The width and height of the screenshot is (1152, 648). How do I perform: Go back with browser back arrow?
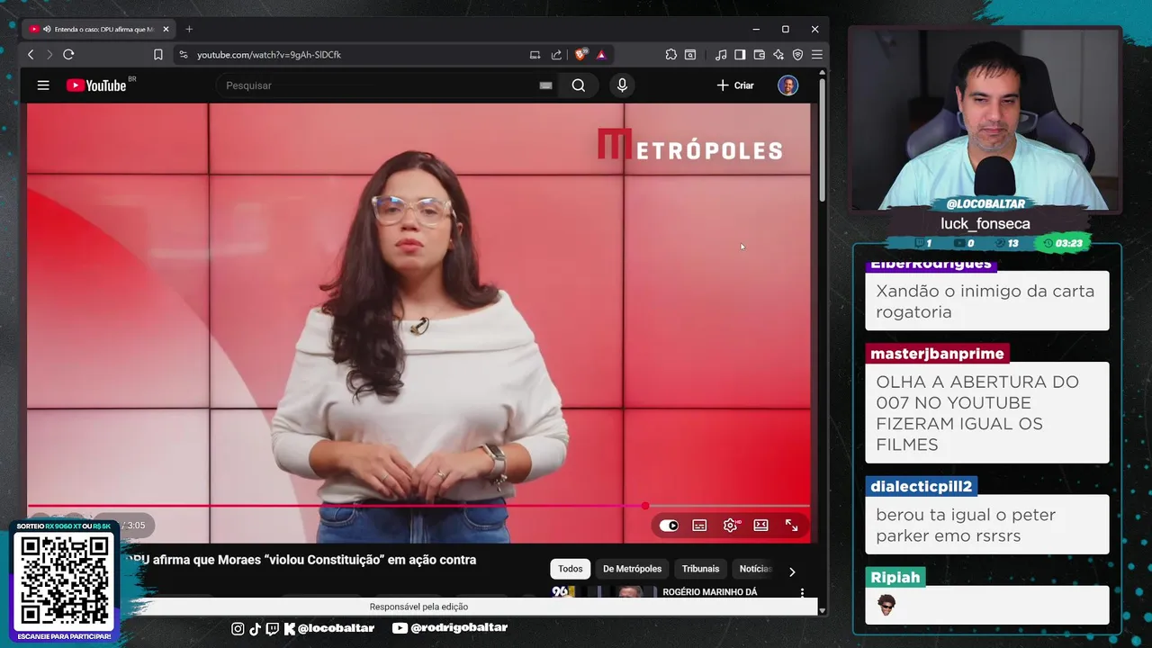tap(31, 55)
